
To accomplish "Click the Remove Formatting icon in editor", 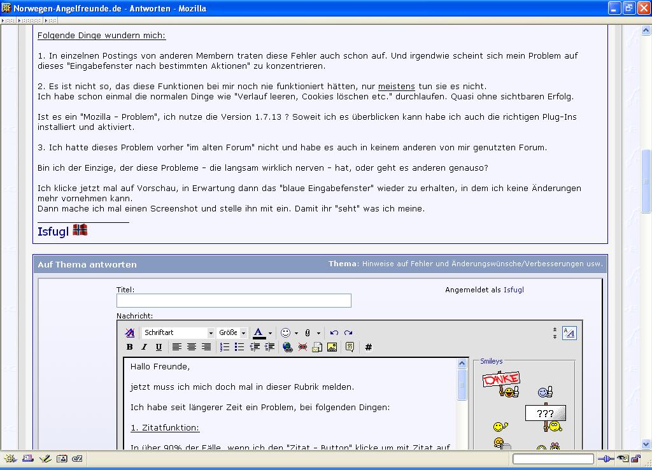I will point(130,333).
